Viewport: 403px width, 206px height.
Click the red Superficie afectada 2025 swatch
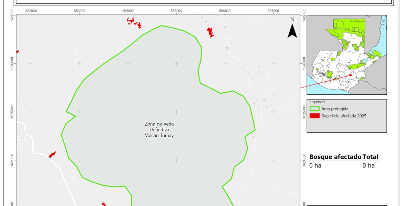pos(314,116)
